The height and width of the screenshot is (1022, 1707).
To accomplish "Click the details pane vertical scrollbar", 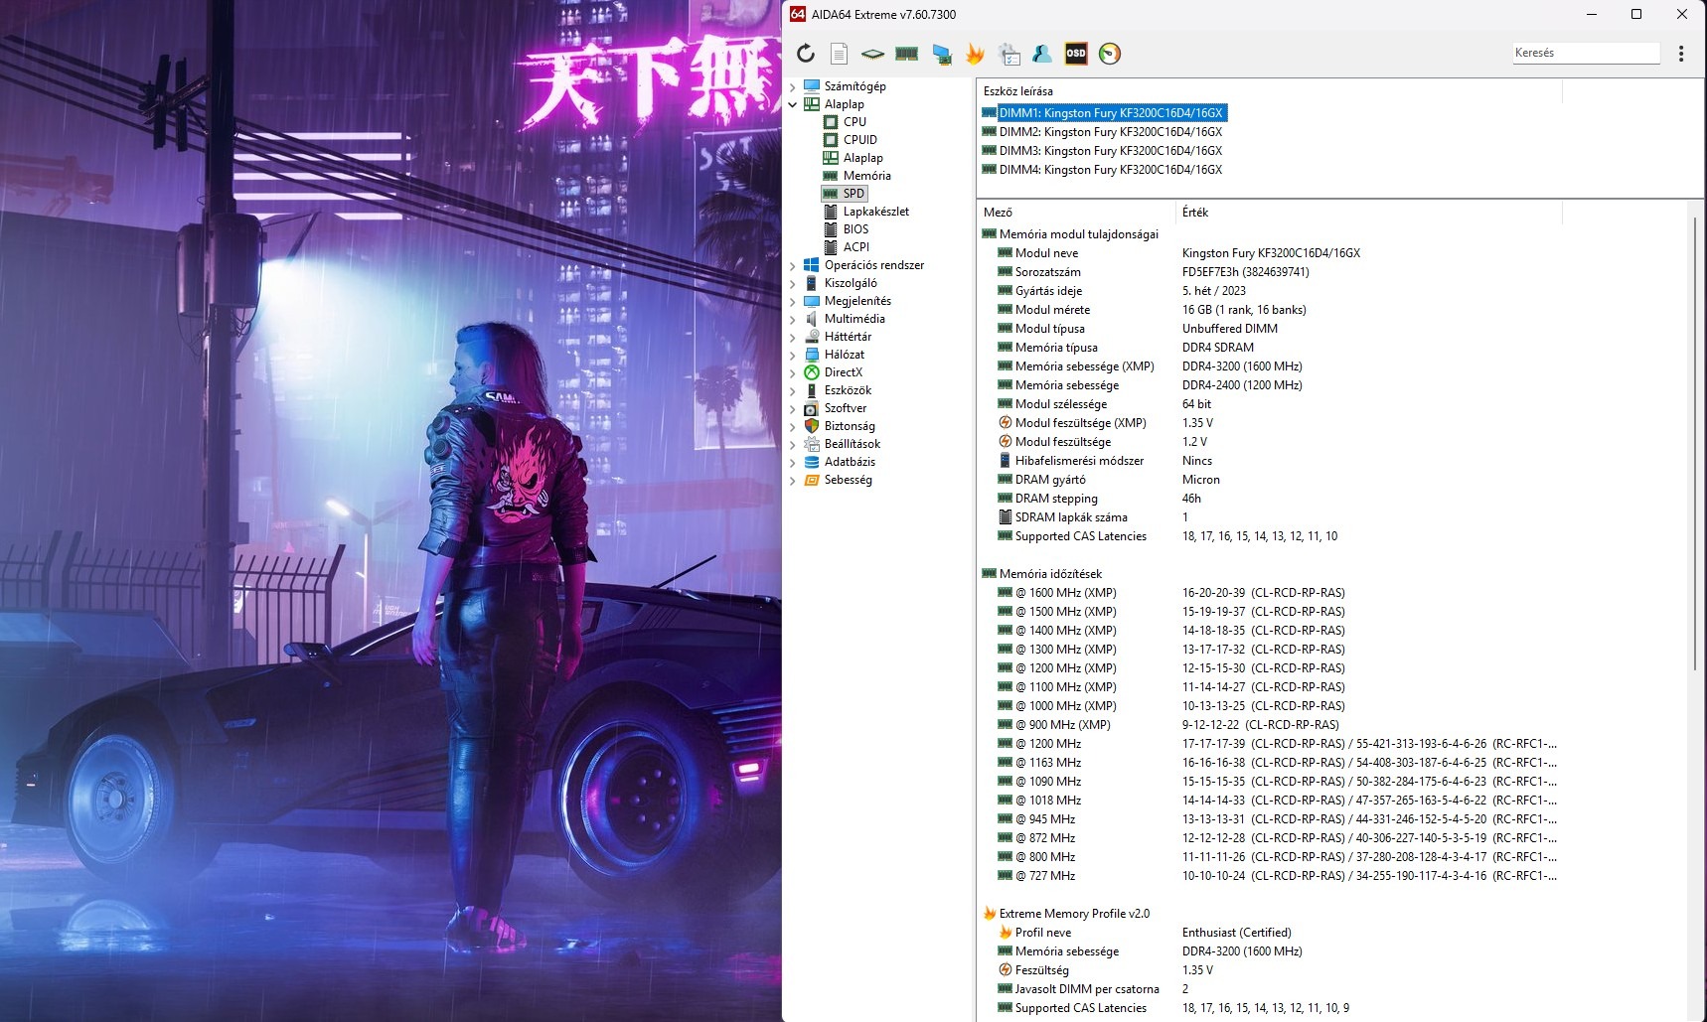I will [x=1695, y=442].
